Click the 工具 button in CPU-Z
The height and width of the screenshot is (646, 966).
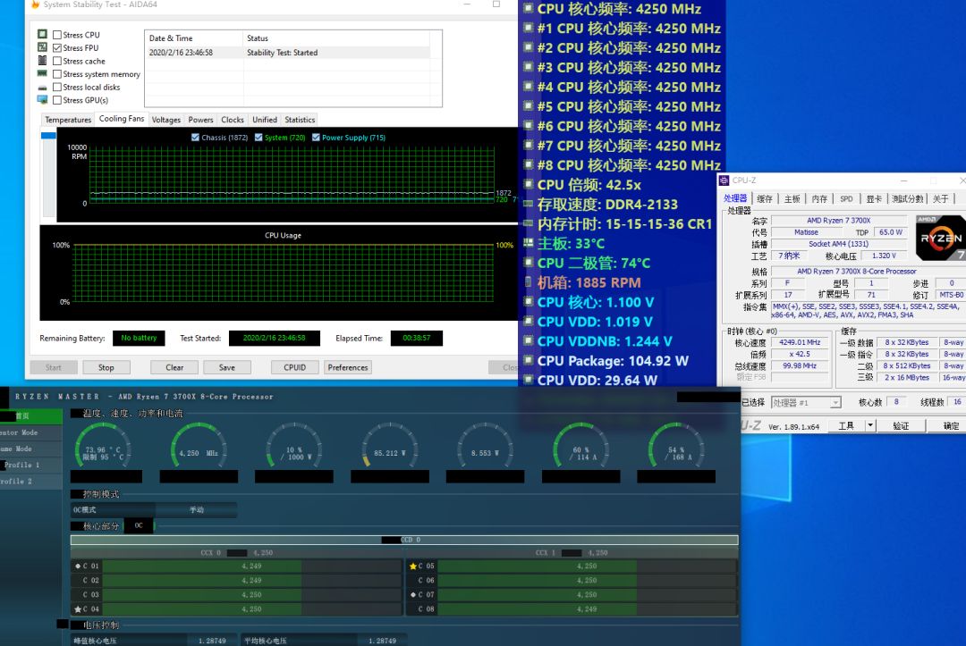pyautogui.click(x=846, y=425)
